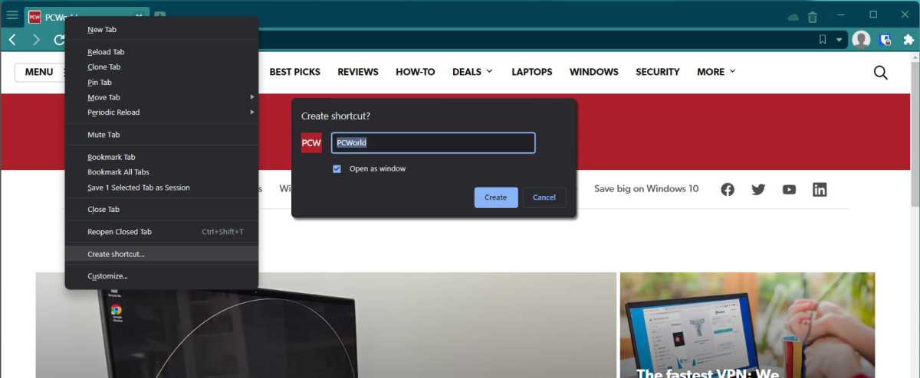Open the Vivaldi main menu hamburger icon

pos(11,15)
